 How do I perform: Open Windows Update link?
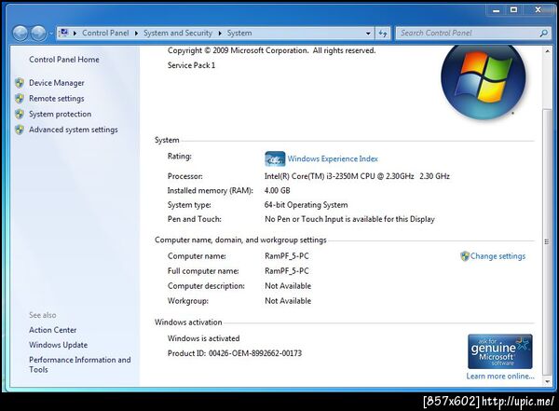pyautogui.click(x=58, y=345)
